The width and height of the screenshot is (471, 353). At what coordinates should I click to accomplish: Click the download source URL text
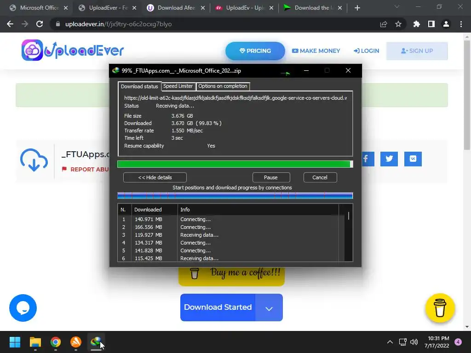235,98
